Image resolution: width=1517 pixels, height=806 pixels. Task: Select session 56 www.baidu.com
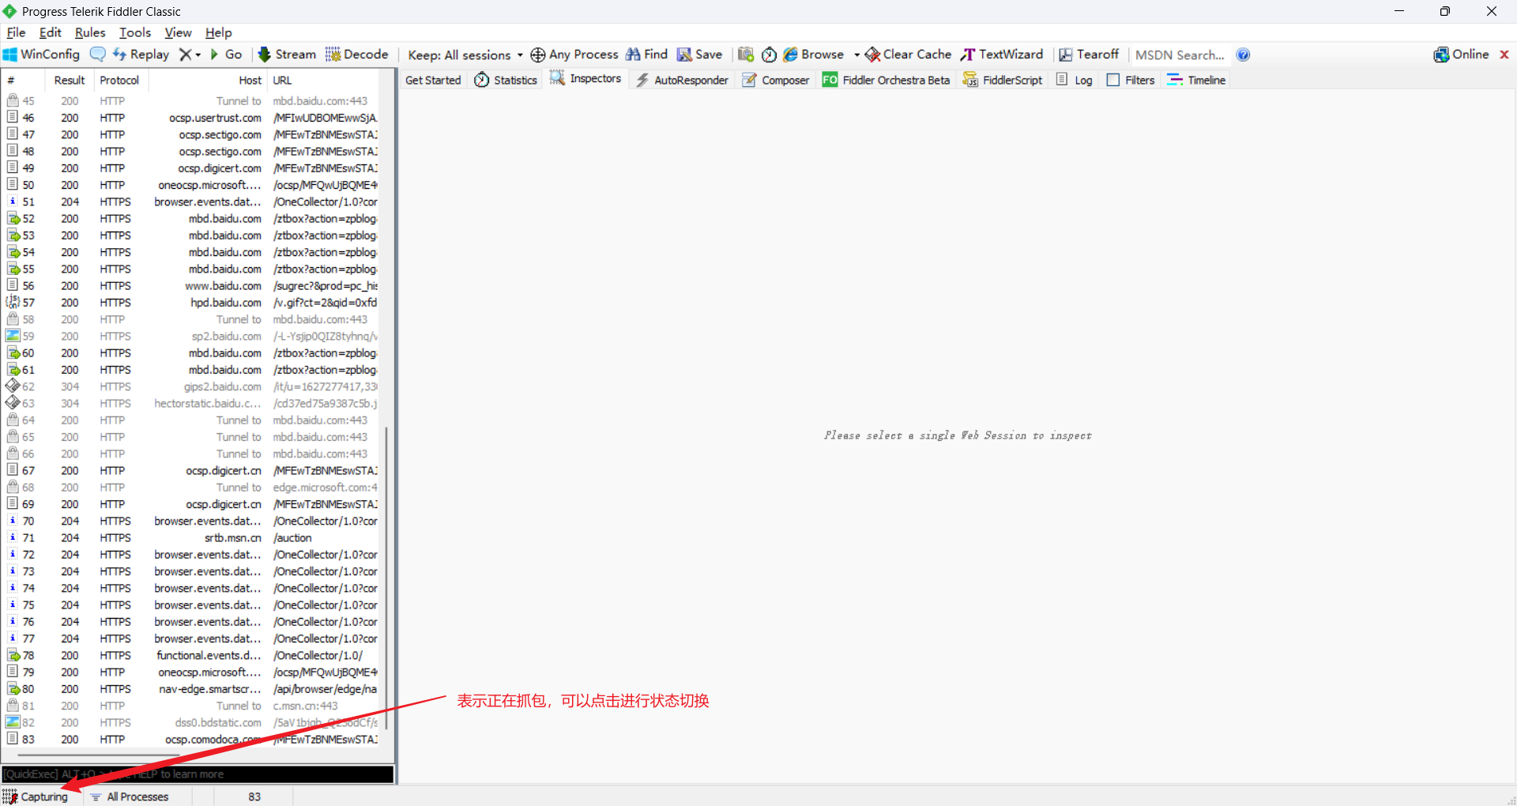pos(191,286)
